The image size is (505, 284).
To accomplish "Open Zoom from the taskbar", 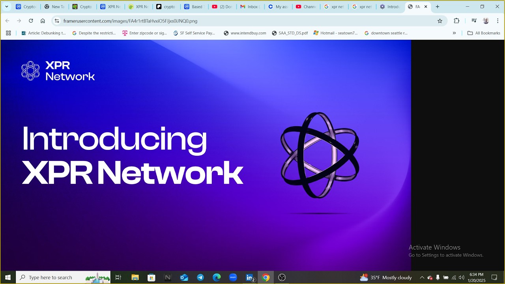I will [233, 277].
